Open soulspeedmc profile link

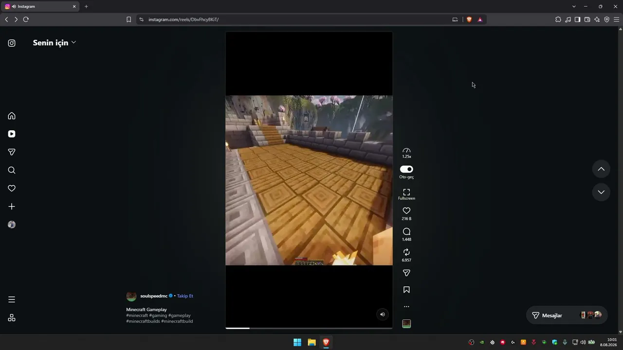coord(154,296)
